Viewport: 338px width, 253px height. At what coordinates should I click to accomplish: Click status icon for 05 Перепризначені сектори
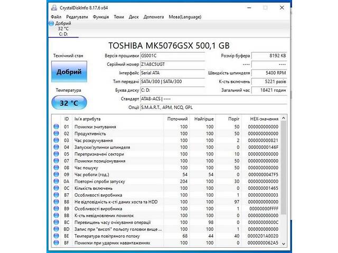[57, 154]
